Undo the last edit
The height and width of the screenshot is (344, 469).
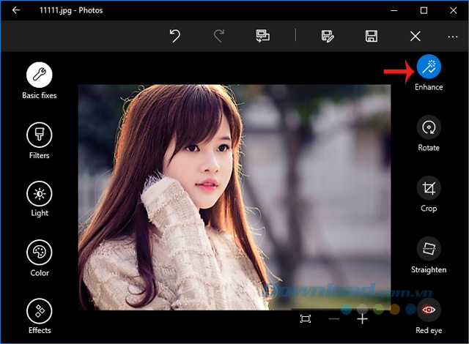[x=175, y=36]
